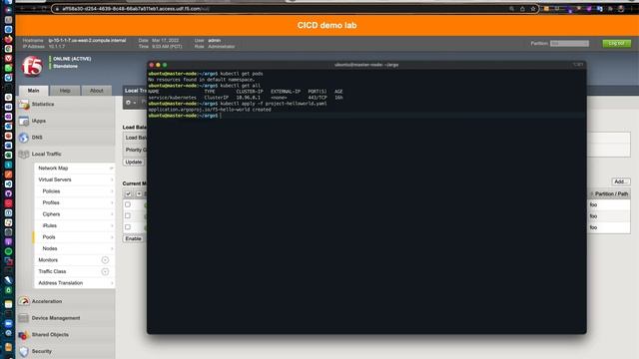Switch to the About tab

point(97,91)
